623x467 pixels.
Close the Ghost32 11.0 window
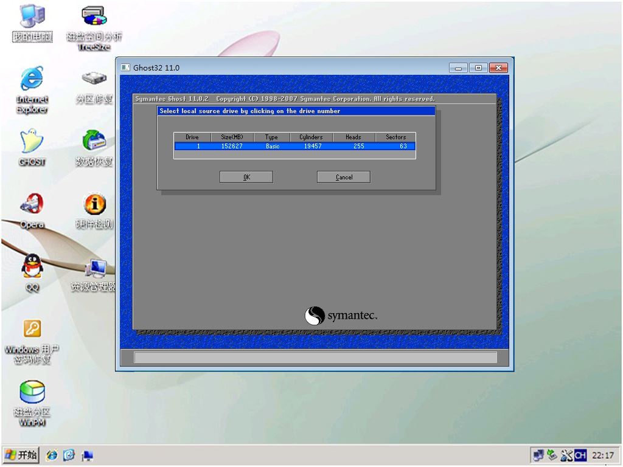tap(499, 68)
